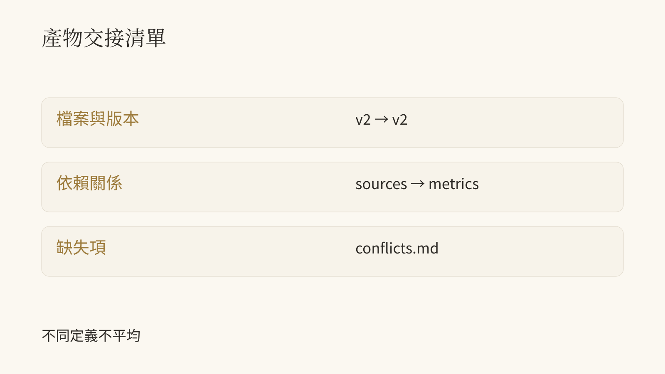Select the 依賴關係 label
Viewport: 665px width, 374px height.
click(89, 183)
